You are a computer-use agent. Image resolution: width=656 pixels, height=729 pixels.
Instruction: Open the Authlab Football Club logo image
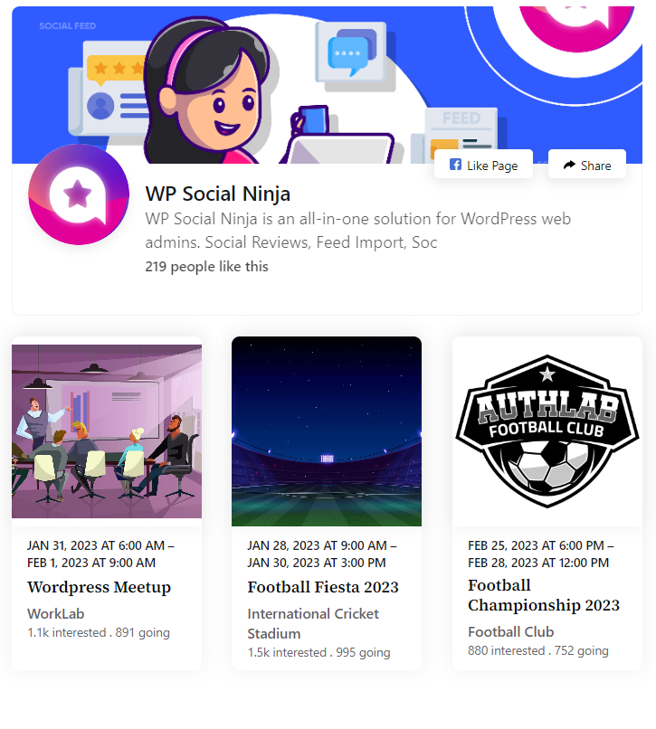coord(547,431)
